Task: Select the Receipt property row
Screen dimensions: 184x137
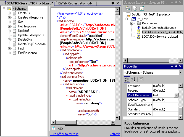Action: pyautogui.click(x=153, y=91)
